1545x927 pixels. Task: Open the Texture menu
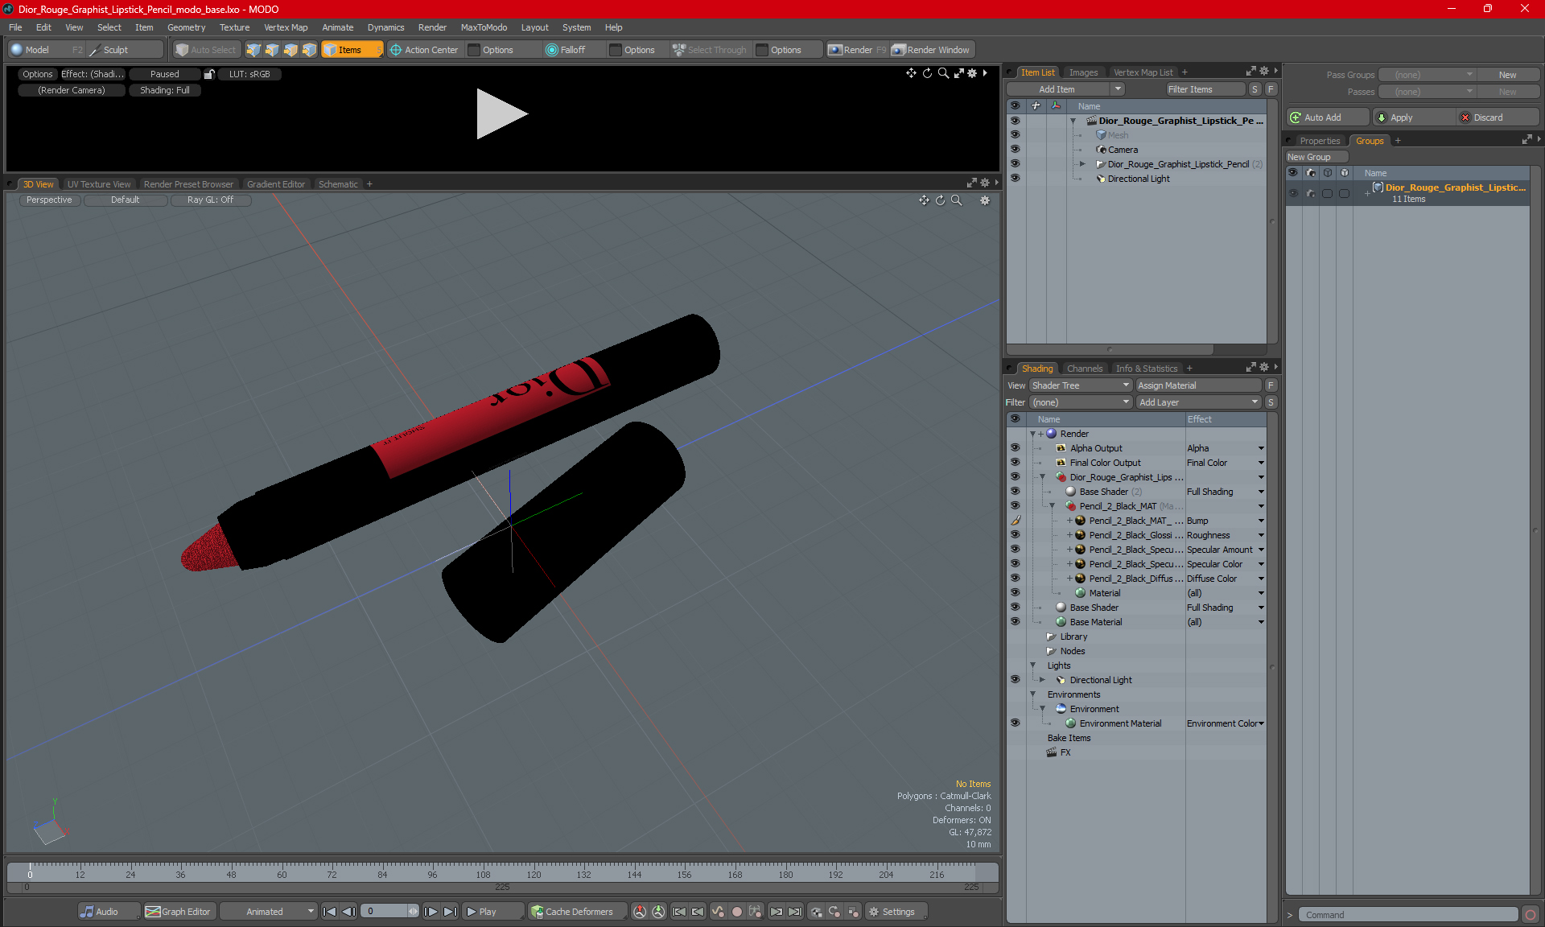234,27
